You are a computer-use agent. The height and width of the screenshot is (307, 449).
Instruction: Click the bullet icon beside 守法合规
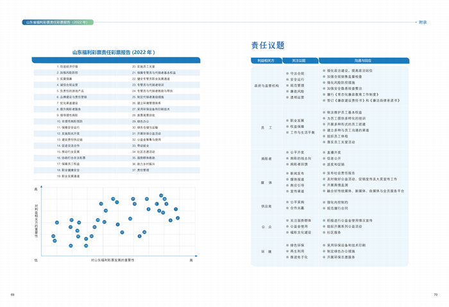pos(286,73)
